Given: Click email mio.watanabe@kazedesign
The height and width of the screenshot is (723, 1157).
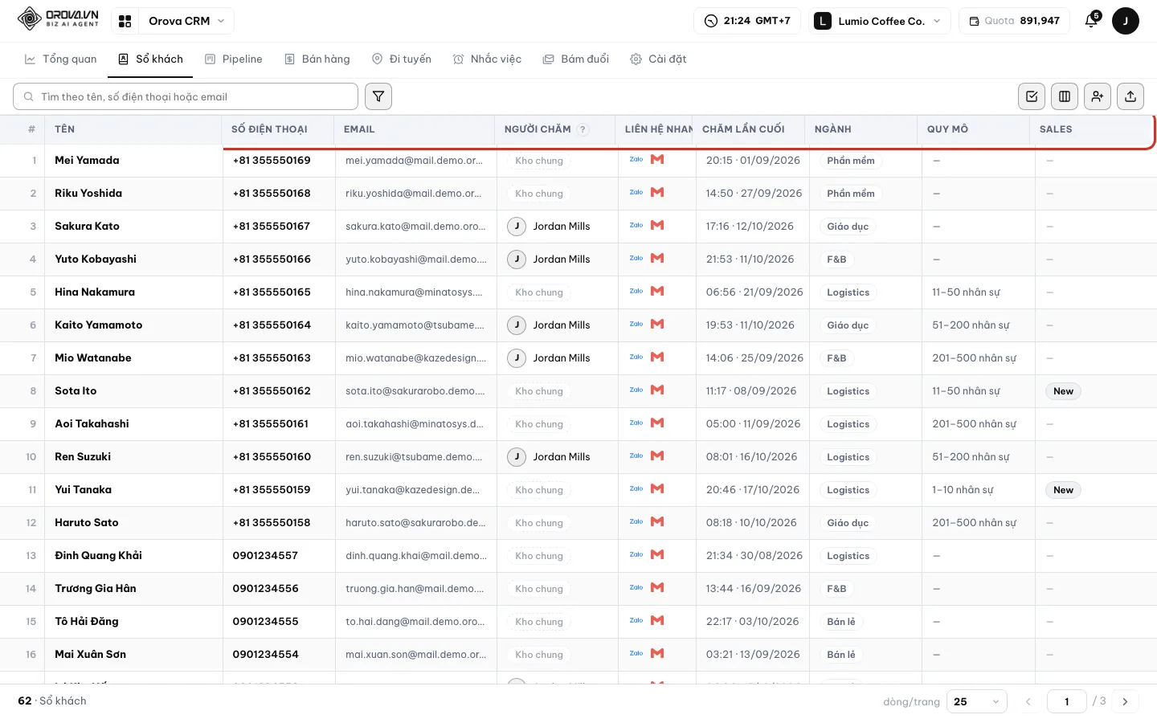Looking at the screenshot, I should (415, 358).
